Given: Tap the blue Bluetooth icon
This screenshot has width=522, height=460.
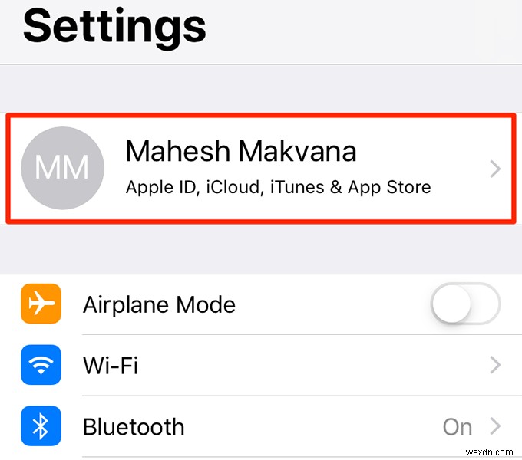Looking at the screenshot, I should (41, 426).
